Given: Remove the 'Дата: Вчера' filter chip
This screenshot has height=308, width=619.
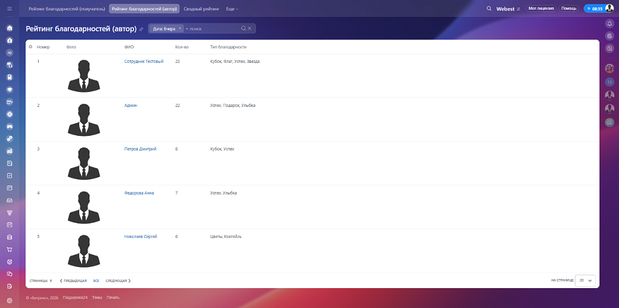Looking at the screenshot, I should [x=180, y=28].
